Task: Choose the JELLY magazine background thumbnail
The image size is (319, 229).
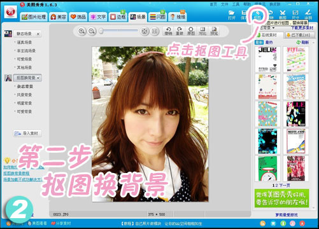Action: point(267,59)
